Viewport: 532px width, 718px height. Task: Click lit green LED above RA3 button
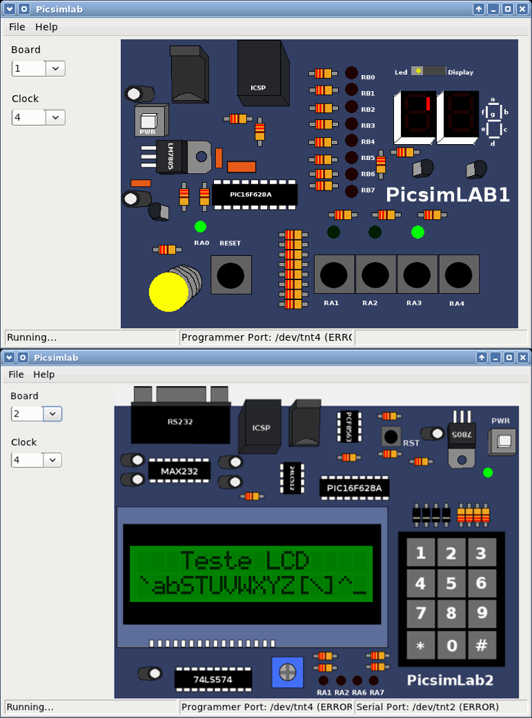point(417,232)
